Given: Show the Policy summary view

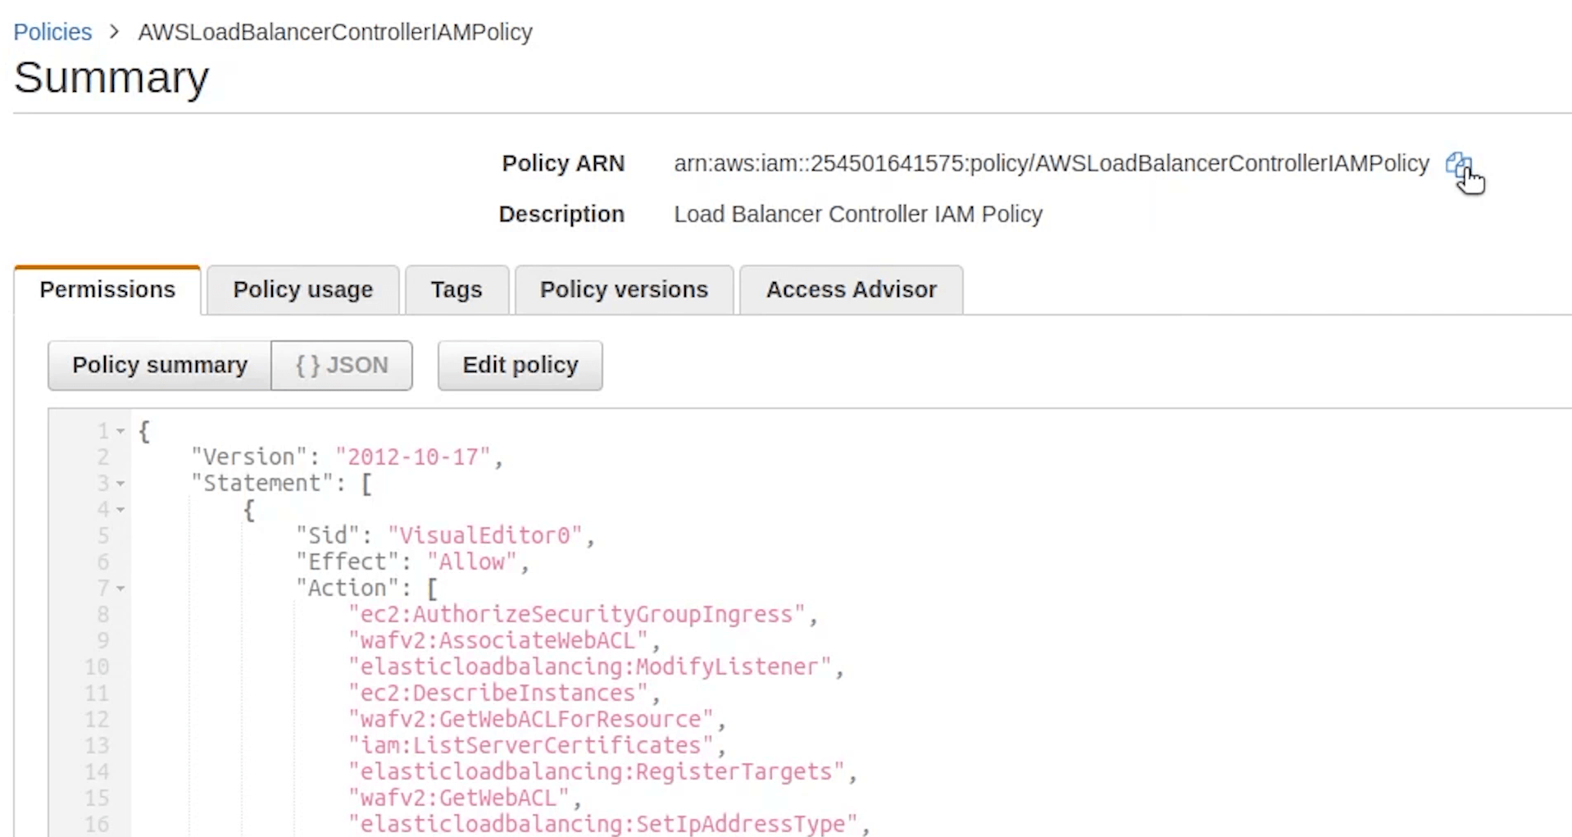Looking at the screenshot, I should 160,365.
